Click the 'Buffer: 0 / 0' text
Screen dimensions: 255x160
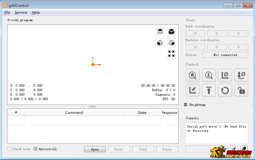coord(163,90)
